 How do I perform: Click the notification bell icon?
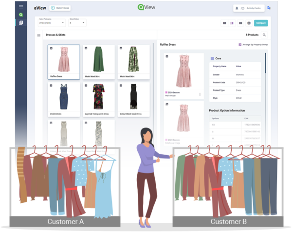pos(237,8)
